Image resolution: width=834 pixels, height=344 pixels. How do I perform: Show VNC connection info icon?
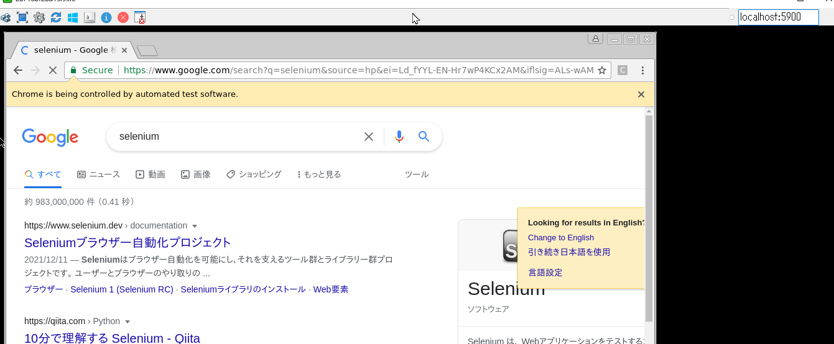tap(106, 17)
